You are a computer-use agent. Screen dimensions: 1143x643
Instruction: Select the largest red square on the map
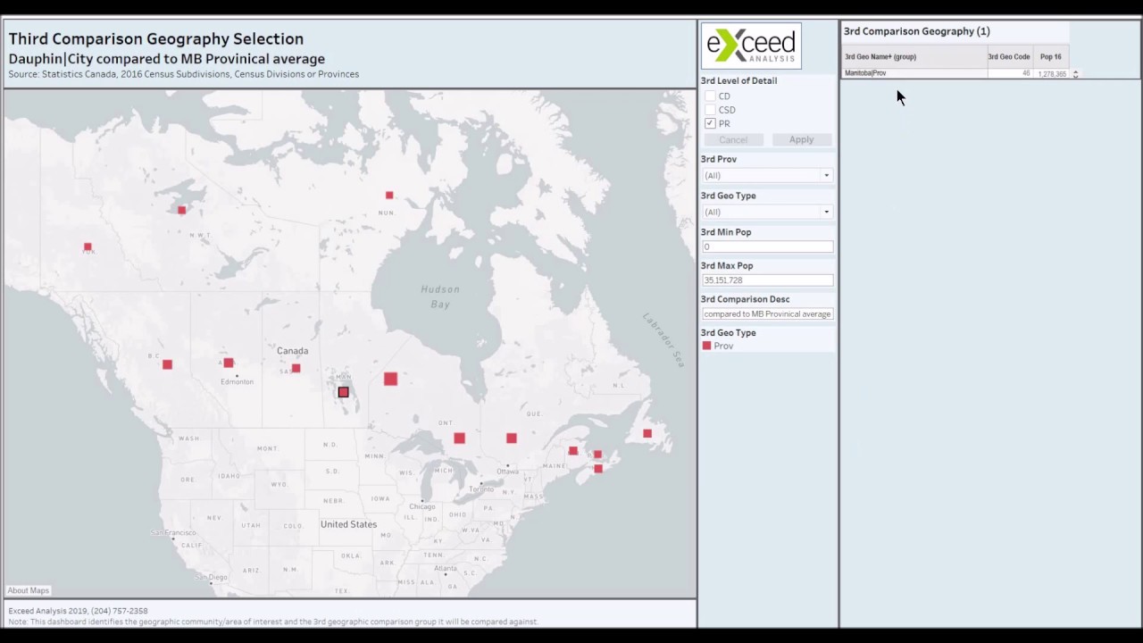(390, 380)
